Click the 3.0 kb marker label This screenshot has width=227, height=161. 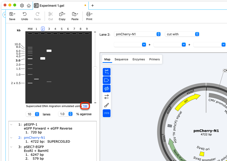(18, 60)
